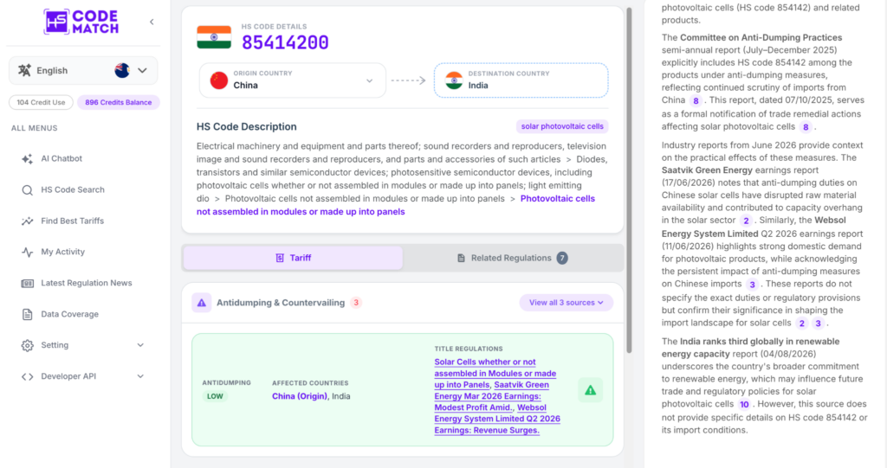Click citation 8 after imports from China
The image size is (887, 468).
pyautogui.click(x=696, y=100)
